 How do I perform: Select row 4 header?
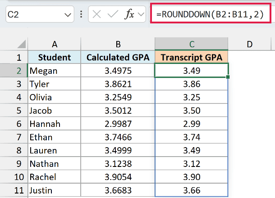pos(14,97)
